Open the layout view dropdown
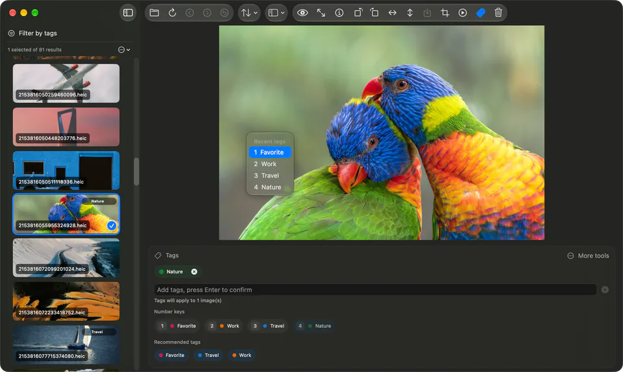The width and height of the screenshot is (623, 372). coord(276,13)
